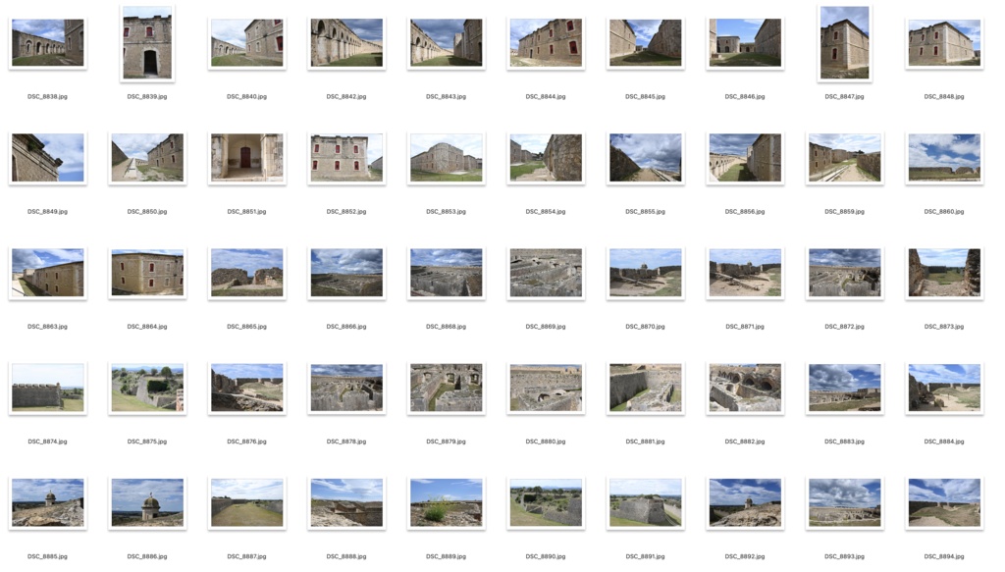Select the DSC_8854.jpg thumbnail

546,158
